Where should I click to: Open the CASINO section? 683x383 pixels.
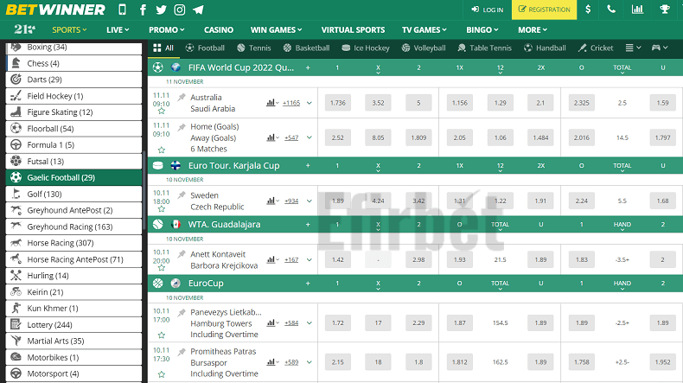[x=219, y=29]
